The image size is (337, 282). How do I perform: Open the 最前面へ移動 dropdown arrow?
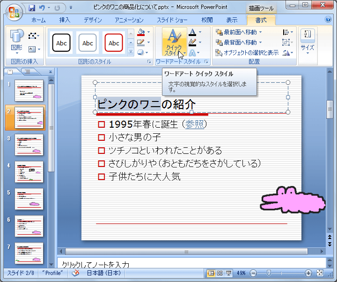[x=261, y=32]
